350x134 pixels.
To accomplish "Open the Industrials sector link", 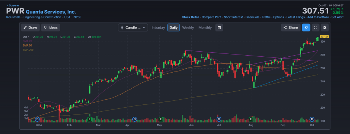I will coord(13,17).
